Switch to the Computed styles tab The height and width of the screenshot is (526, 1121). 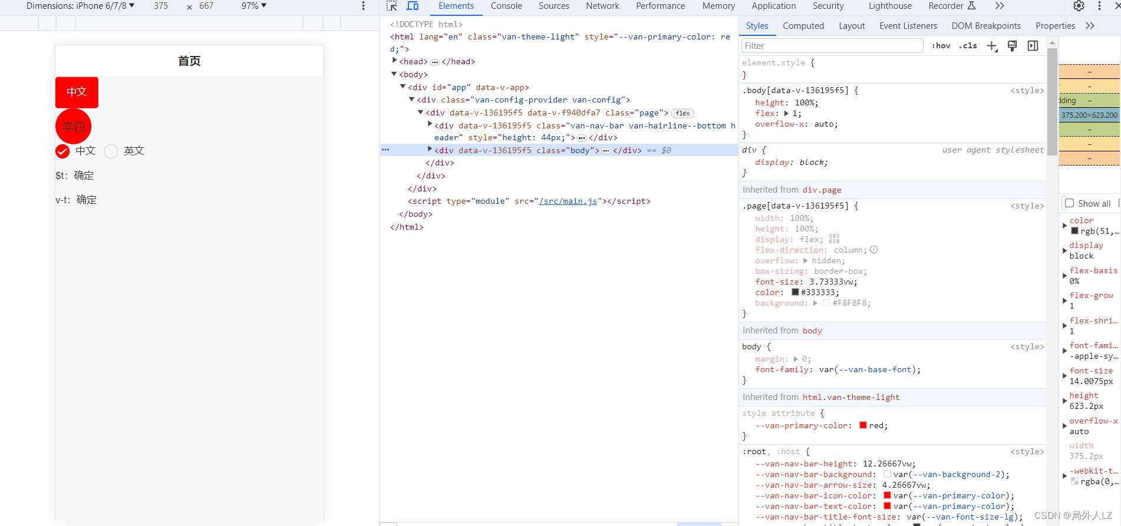pyautogui.click(x=803, y=26)
